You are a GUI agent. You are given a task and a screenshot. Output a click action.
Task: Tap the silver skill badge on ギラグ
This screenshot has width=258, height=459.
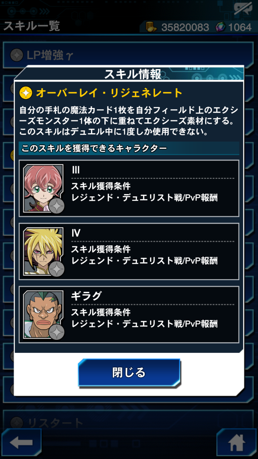[x=56, y=332]
